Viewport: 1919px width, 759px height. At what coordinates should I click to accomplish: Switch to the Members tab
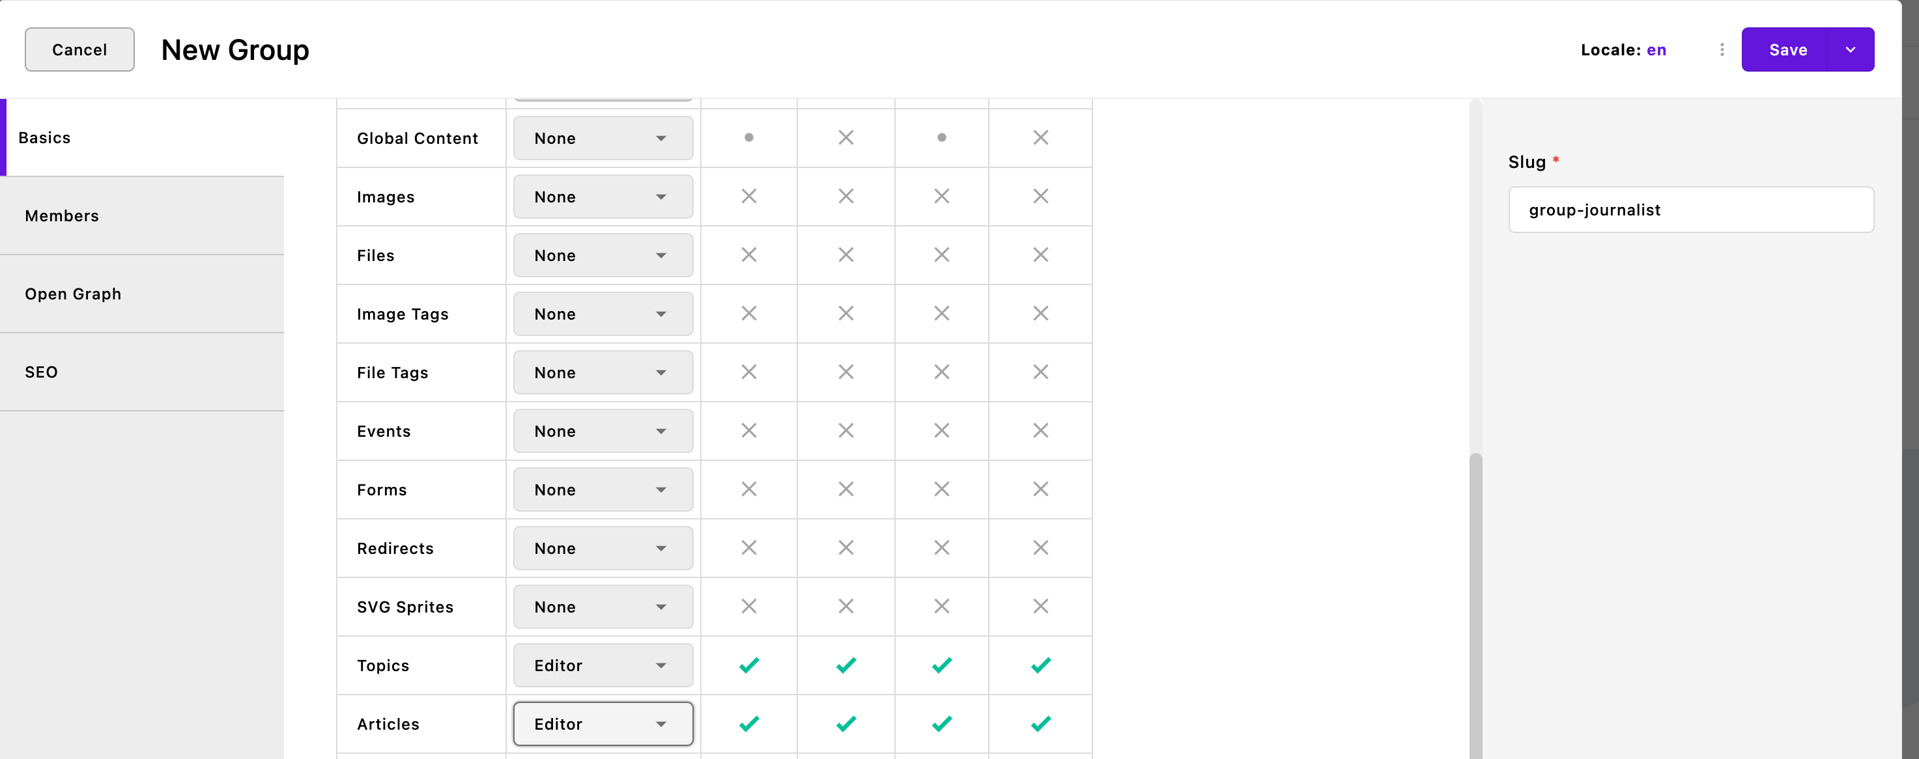point(141,216)
